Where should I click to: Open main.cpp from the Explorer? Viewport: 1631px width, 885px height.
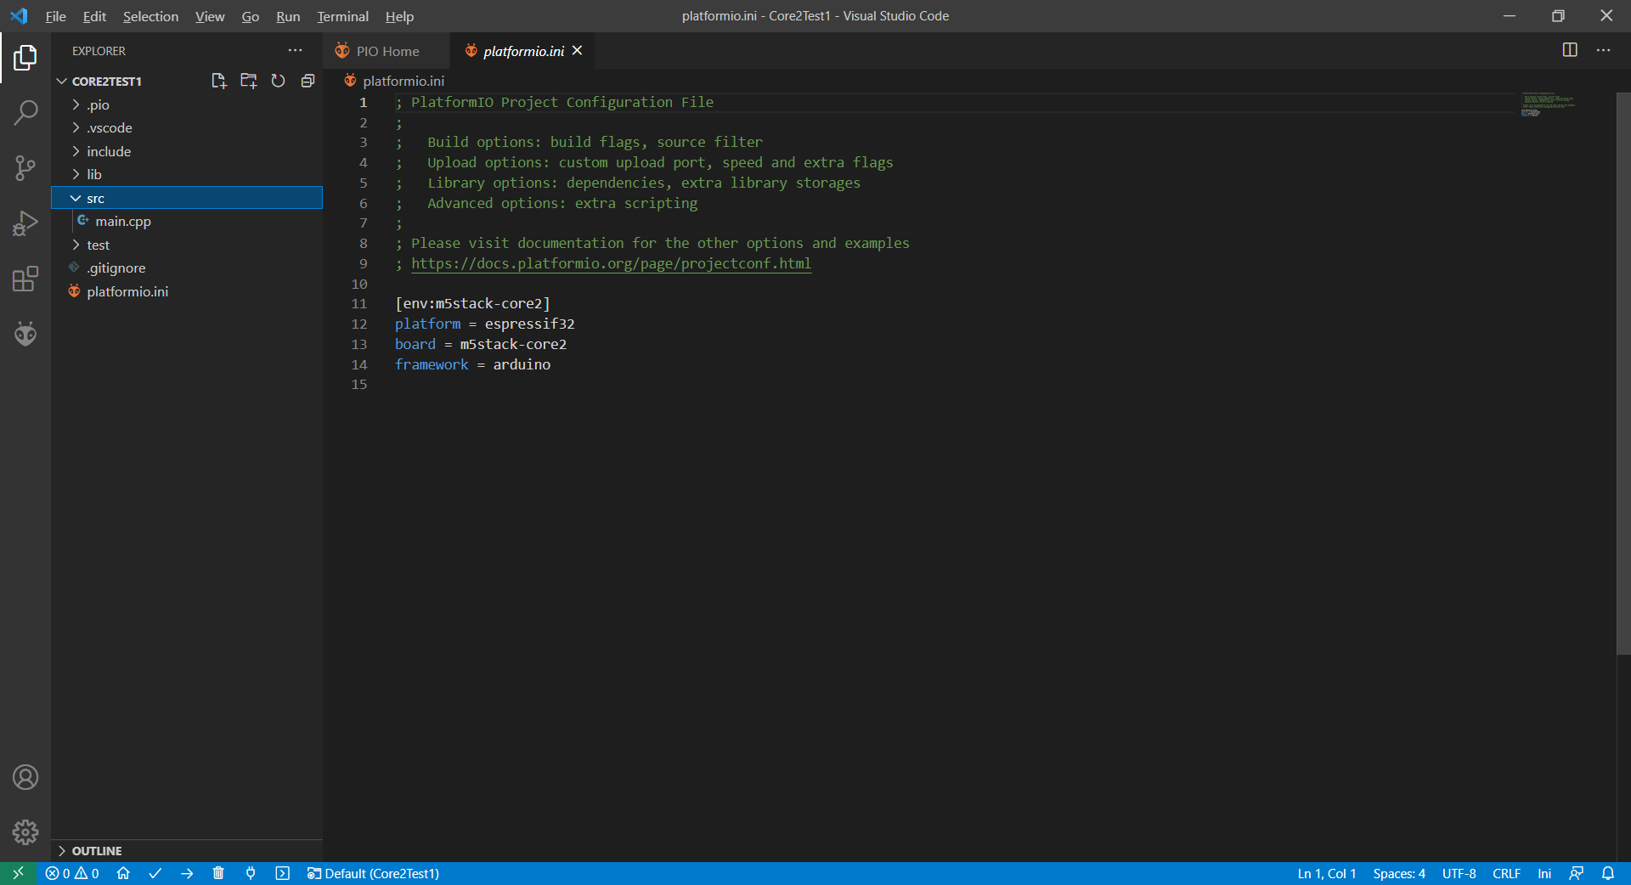click(x=124, y=221)
